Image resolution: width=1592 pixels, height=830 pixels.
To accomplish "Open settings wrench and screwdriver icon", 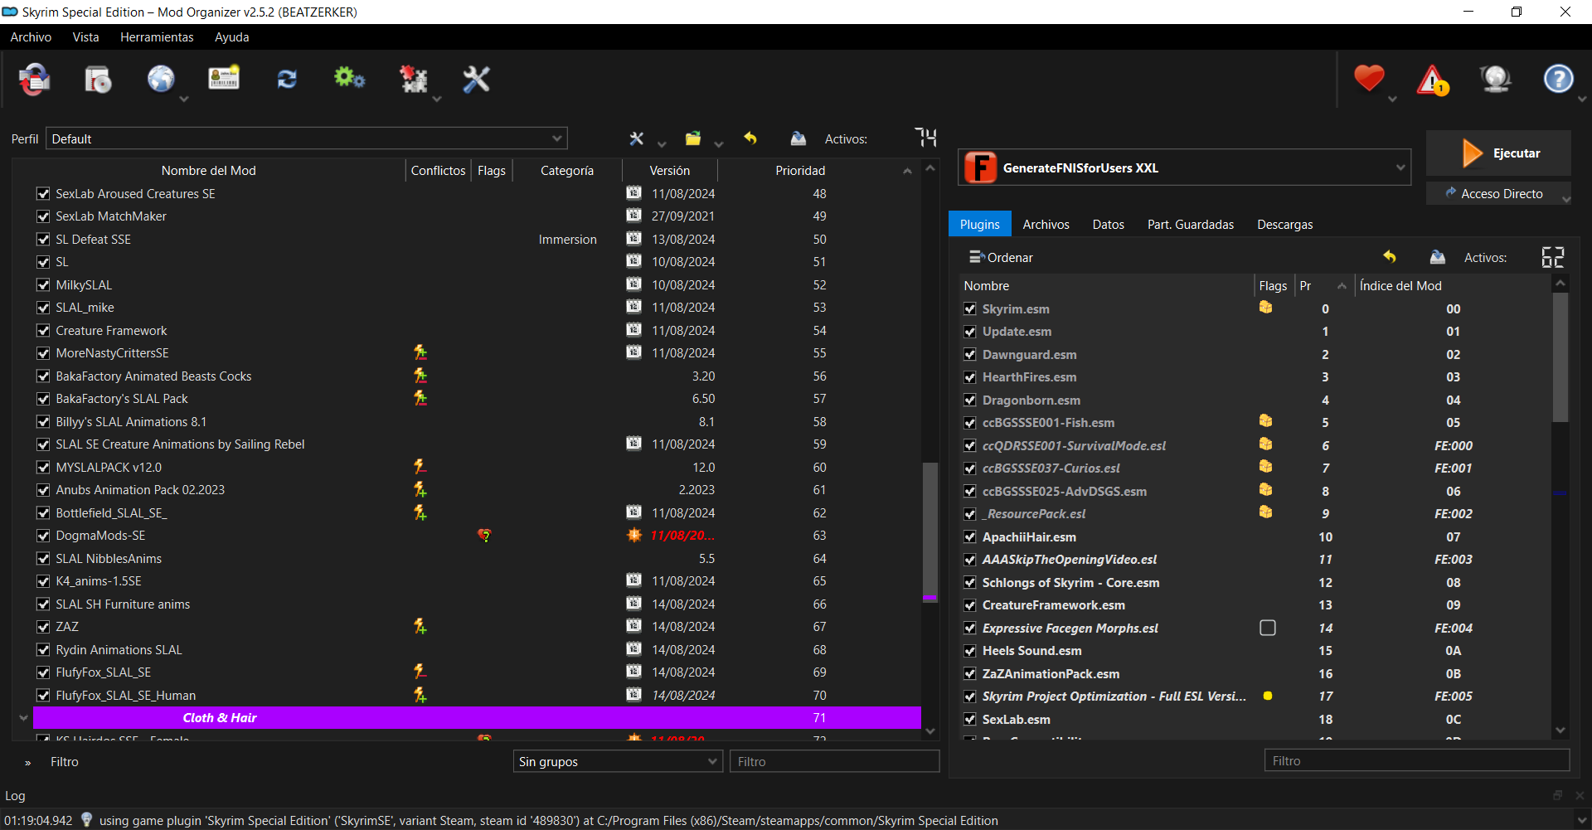I will coord(476,80).
